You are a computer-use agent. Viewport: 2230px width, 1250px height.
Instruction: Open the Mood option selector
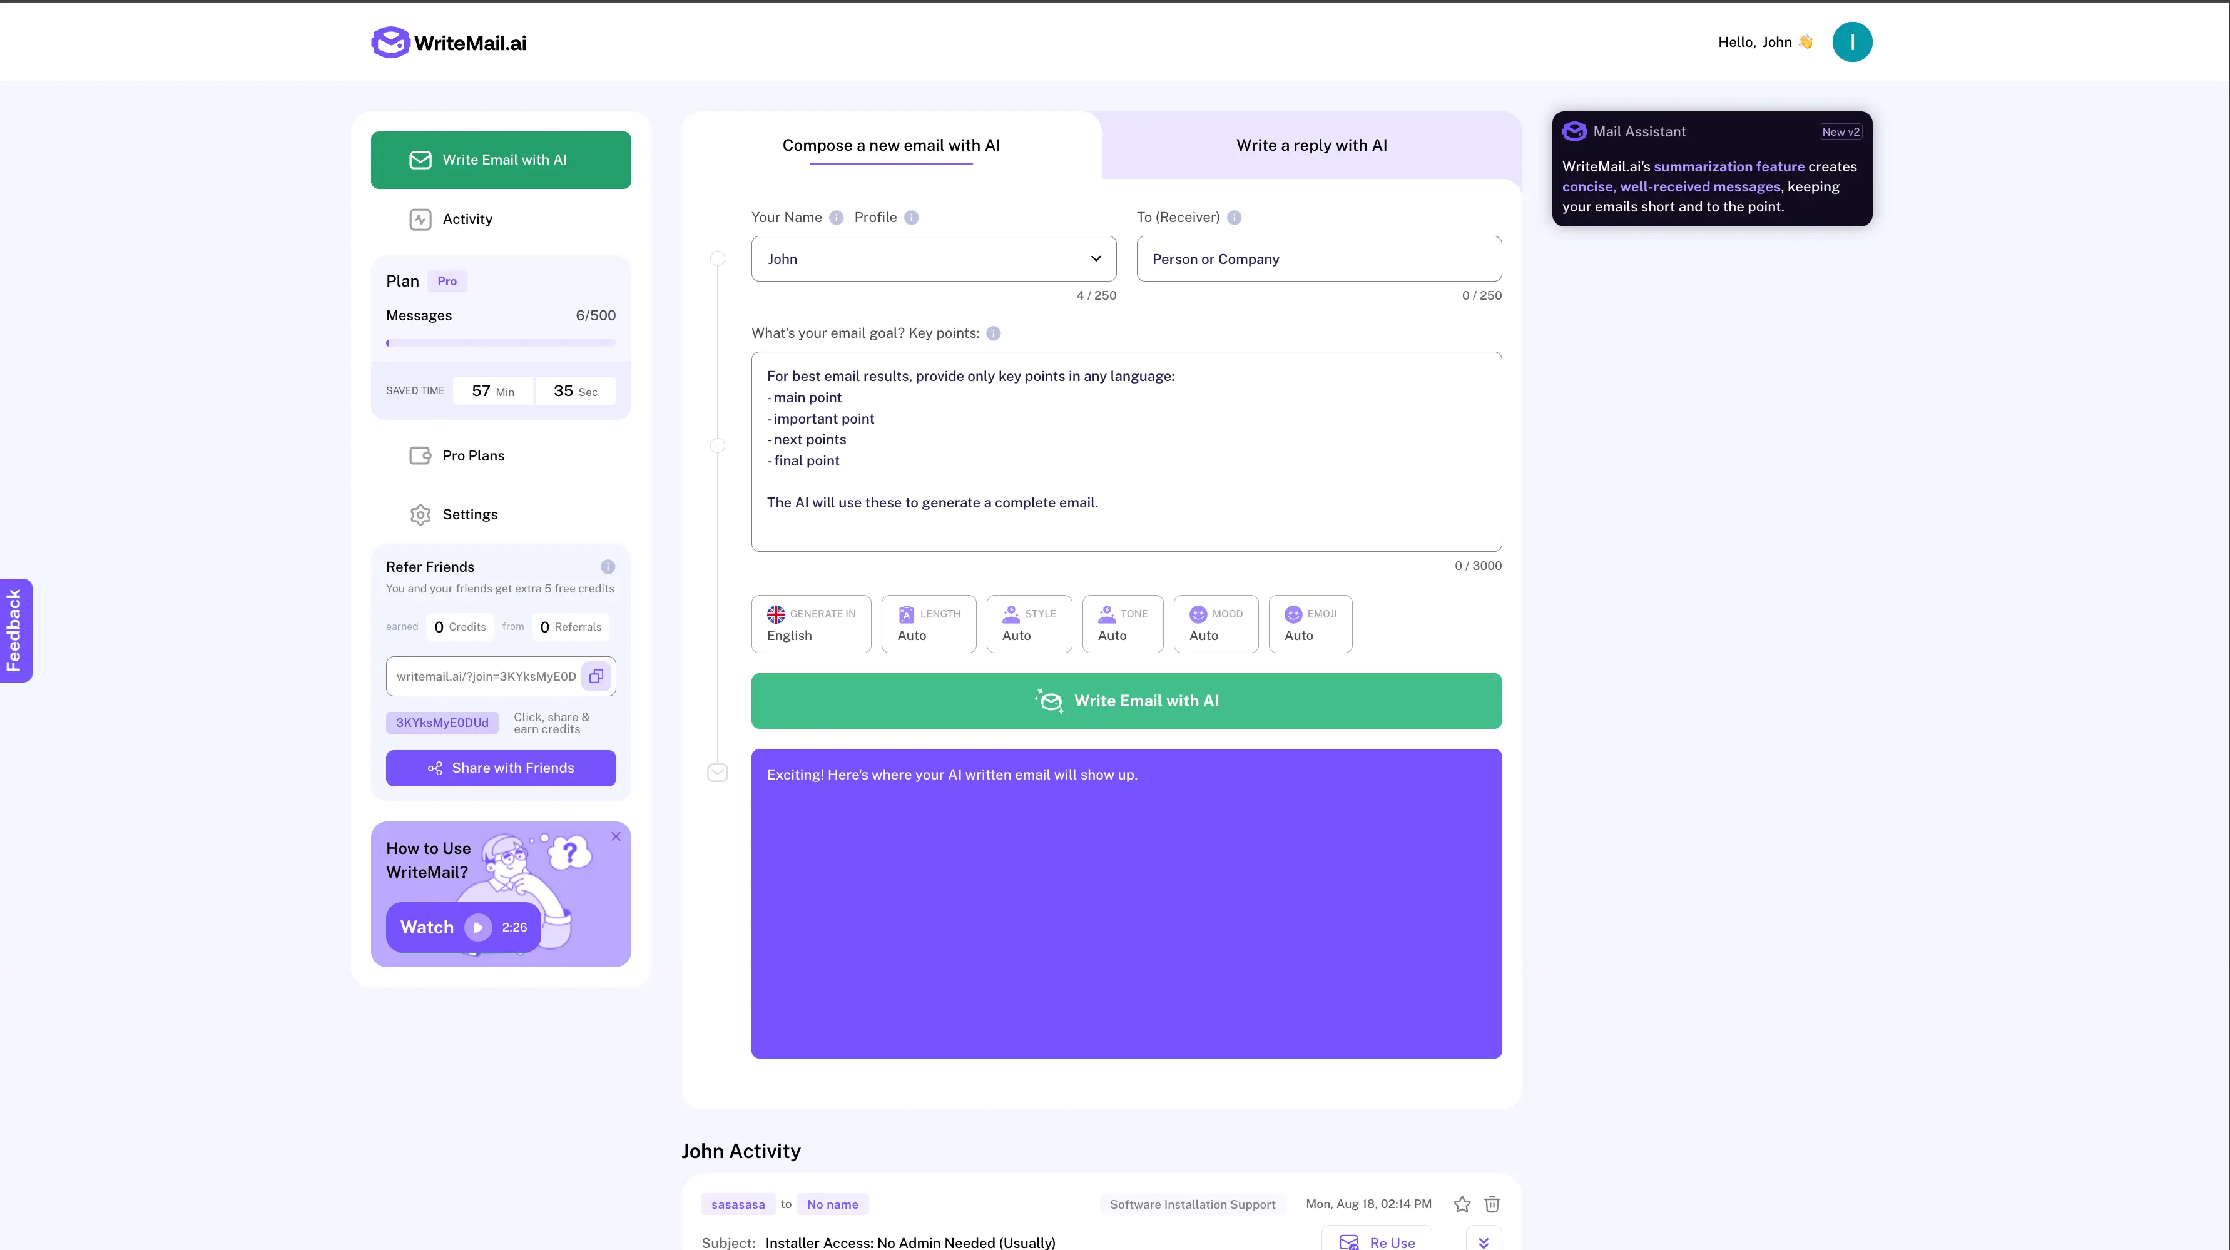[x=1216, y=624]
